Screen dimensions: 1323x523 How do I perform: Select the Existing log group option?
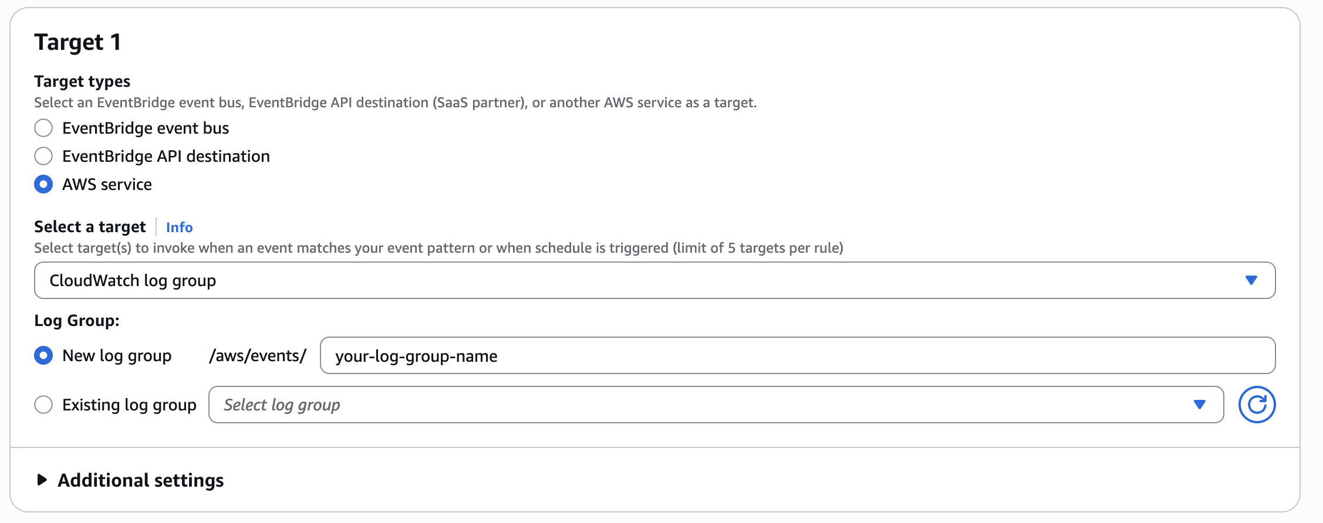coord(43,404)
